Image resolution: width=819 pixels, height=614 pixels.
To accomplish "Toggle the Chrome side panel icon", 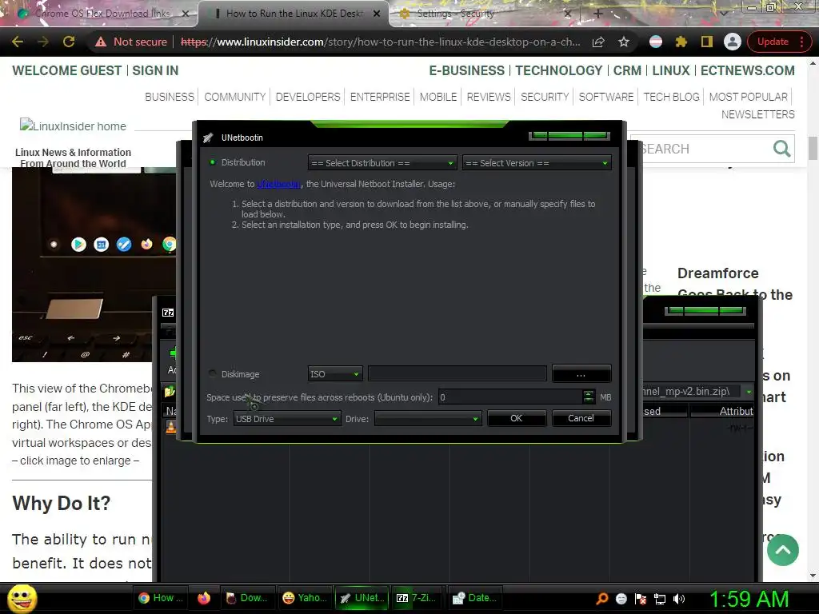I will [x=707, y=42].
